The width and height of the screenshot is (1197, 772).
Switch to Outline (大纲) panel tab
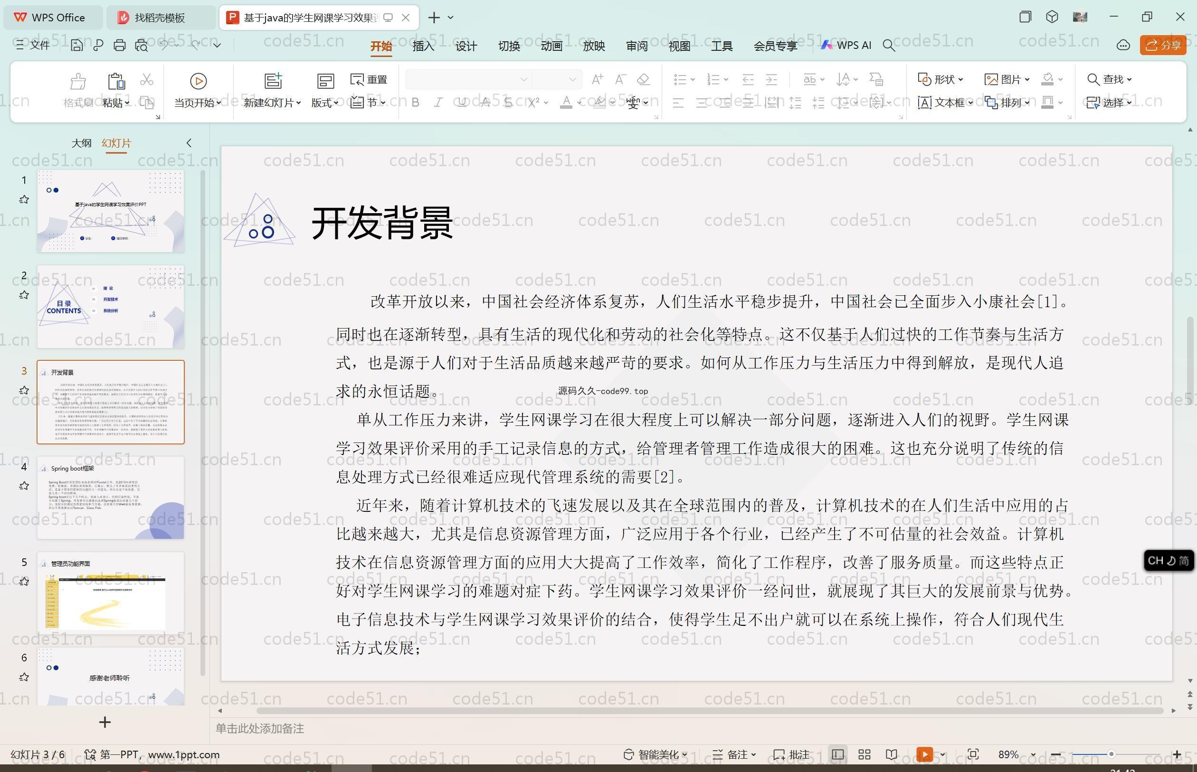tap(81, 143)
